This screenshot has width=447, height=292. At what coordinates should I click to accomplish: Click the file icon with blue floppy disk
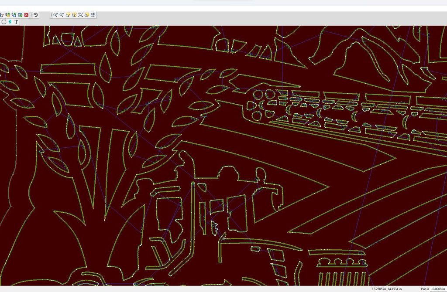(14, 15)
